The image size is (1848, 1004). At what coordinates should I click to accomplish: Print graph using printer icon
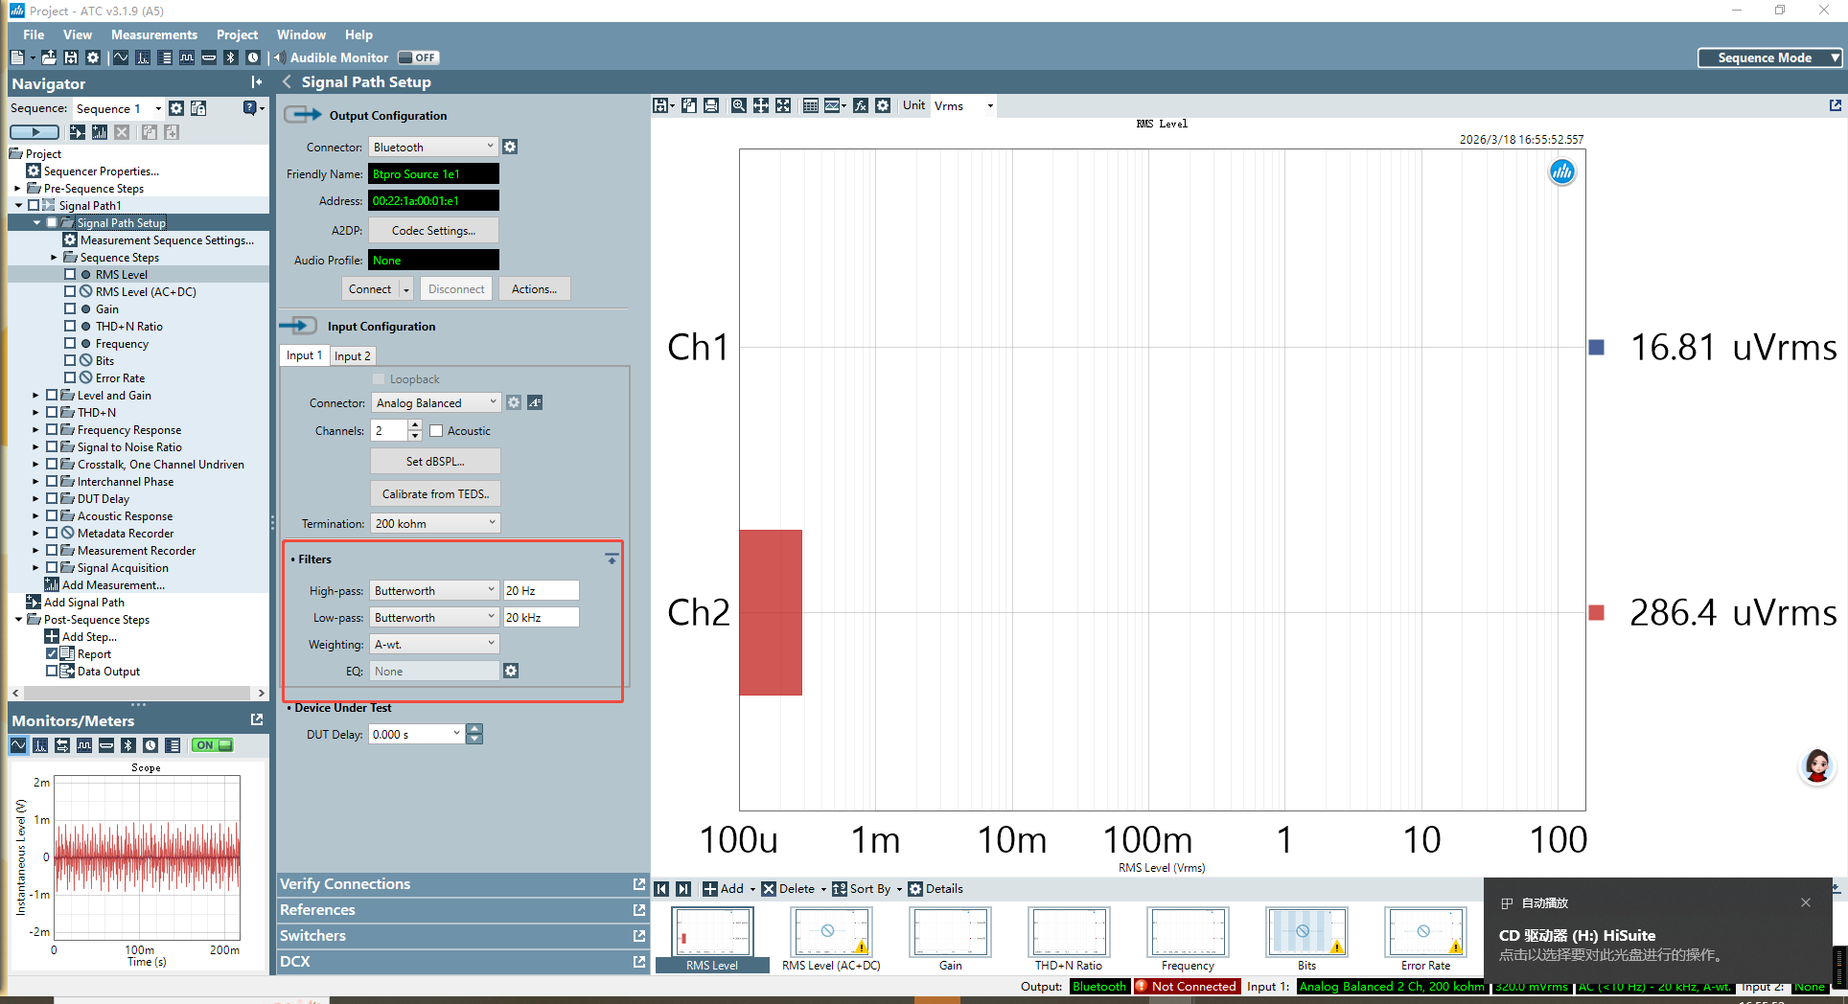[711, 105]
